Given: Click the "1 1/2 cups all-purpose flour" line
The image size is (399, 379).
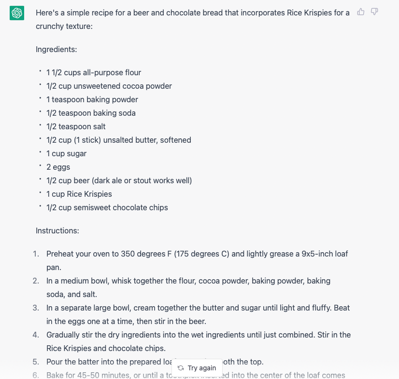Looking at the screenshot, I should click(x=94, y=72).
